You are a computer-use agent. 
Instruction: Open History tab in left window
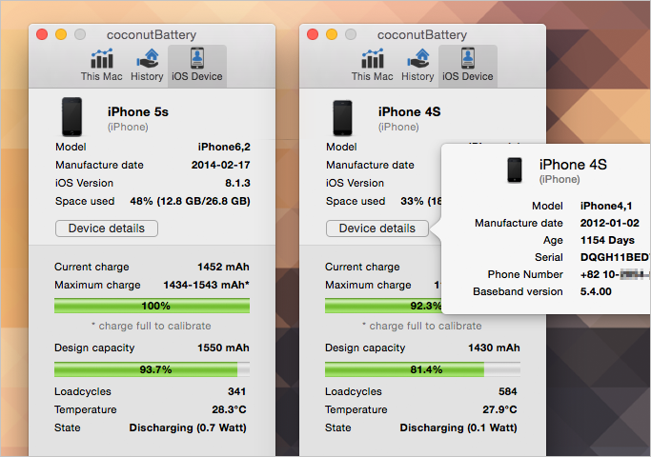pos(147,65)
